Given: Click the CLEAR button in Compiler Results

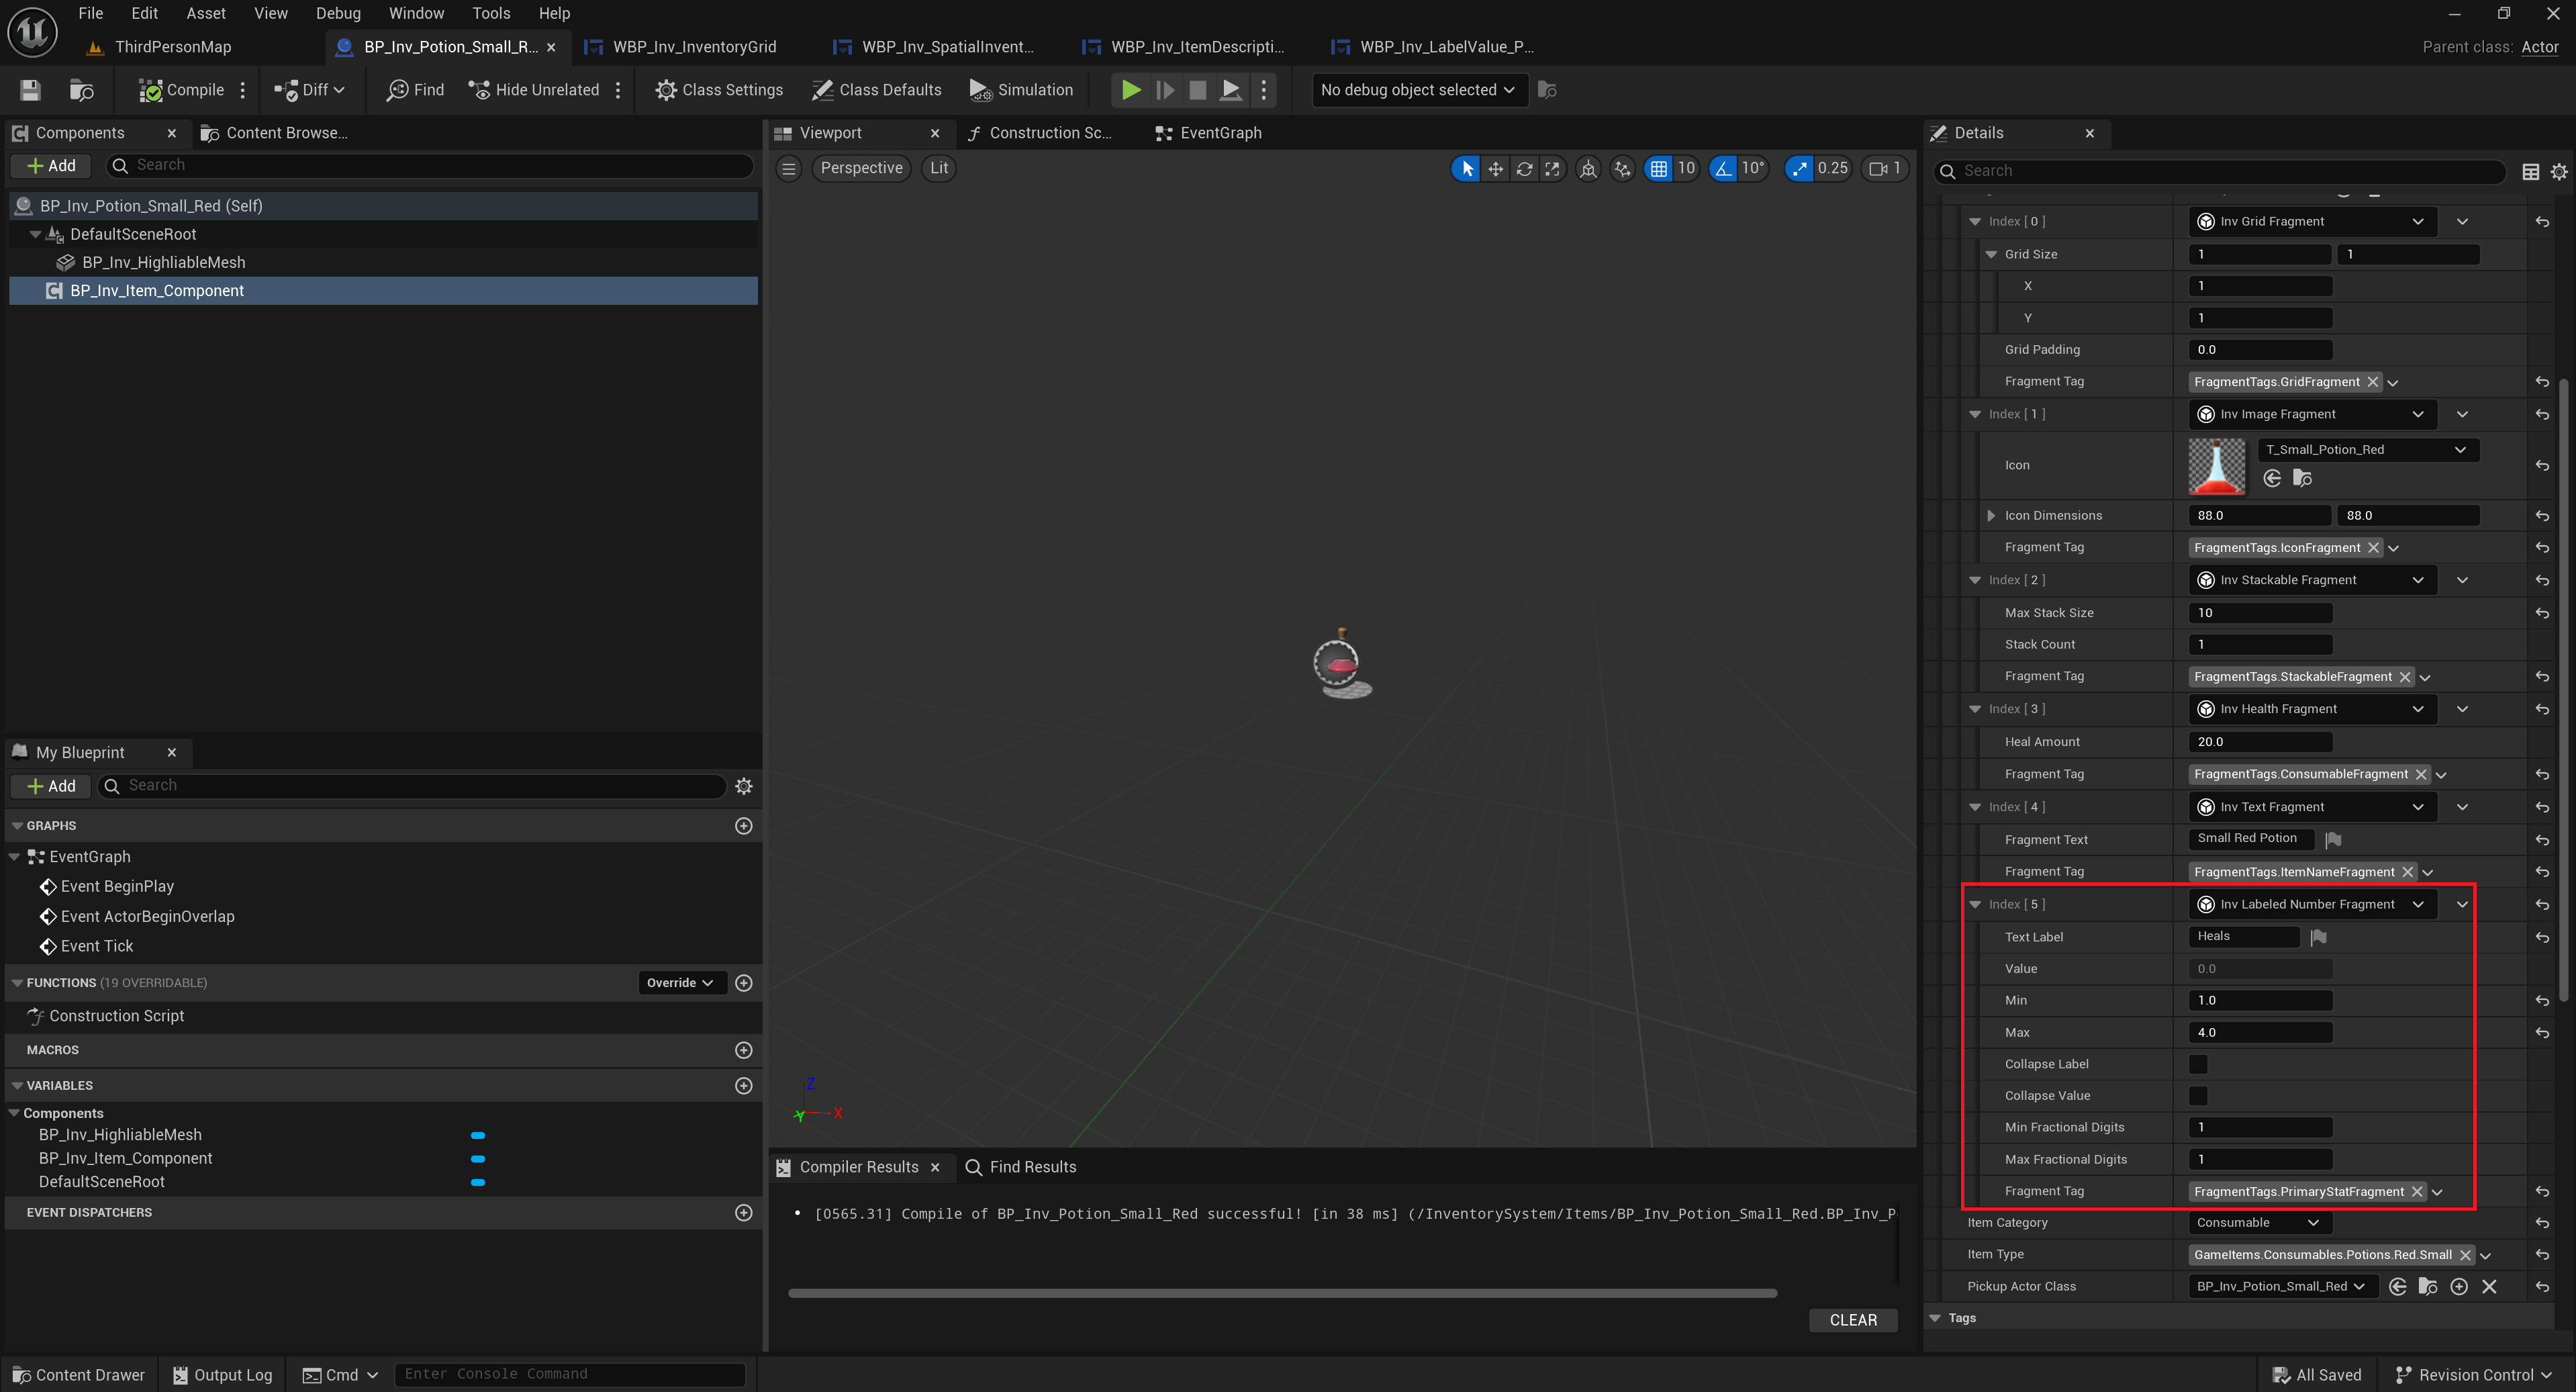Looking at the screenshot, I should tap(1852, 1320).
